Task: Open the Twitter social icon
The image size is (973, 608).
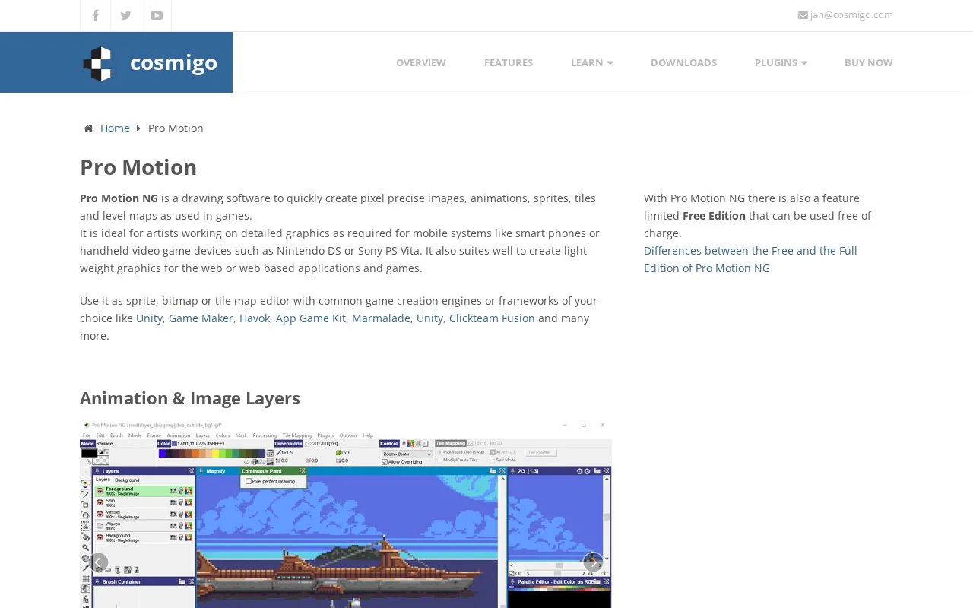Action: coord(125,15)
